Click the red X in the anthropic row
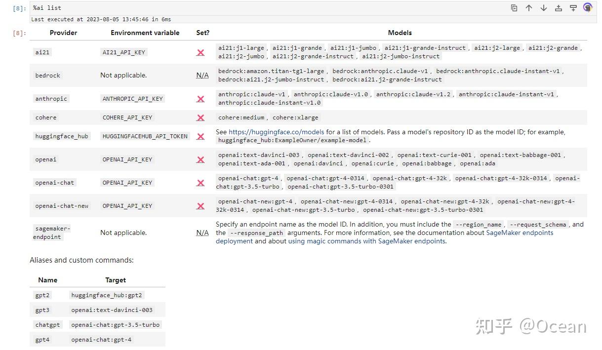Image resolution: width=602 pixels, height=350 pixels. click(201, 99)
